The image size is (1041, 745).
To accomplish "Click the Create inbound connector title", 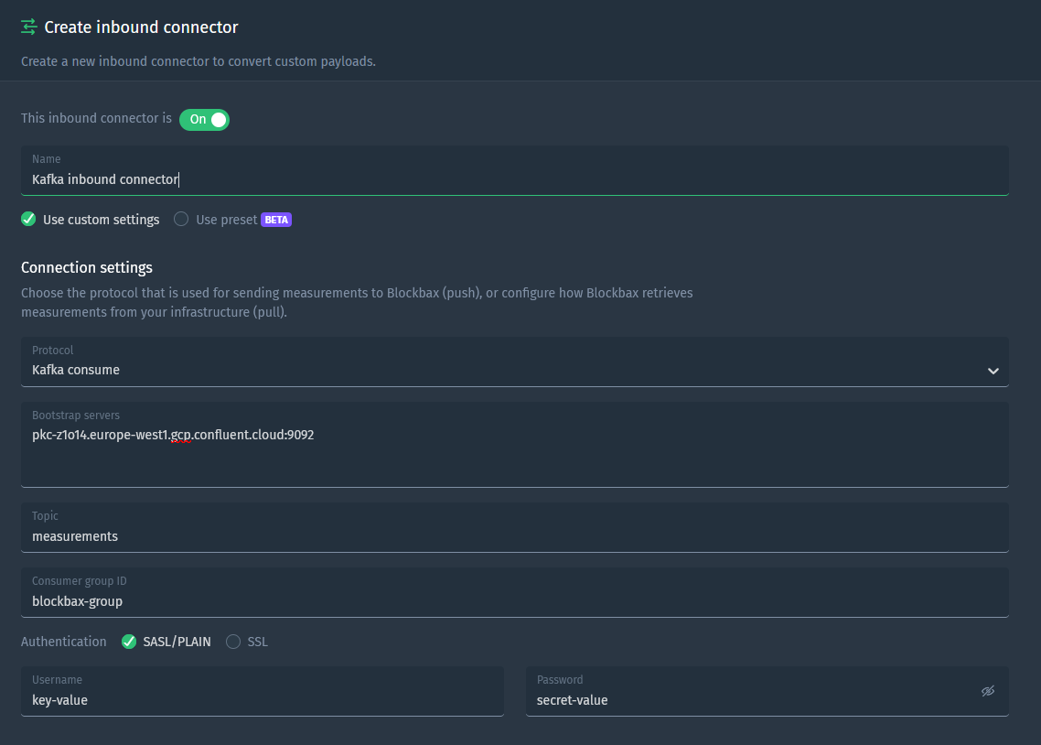I will pos(141,27).
